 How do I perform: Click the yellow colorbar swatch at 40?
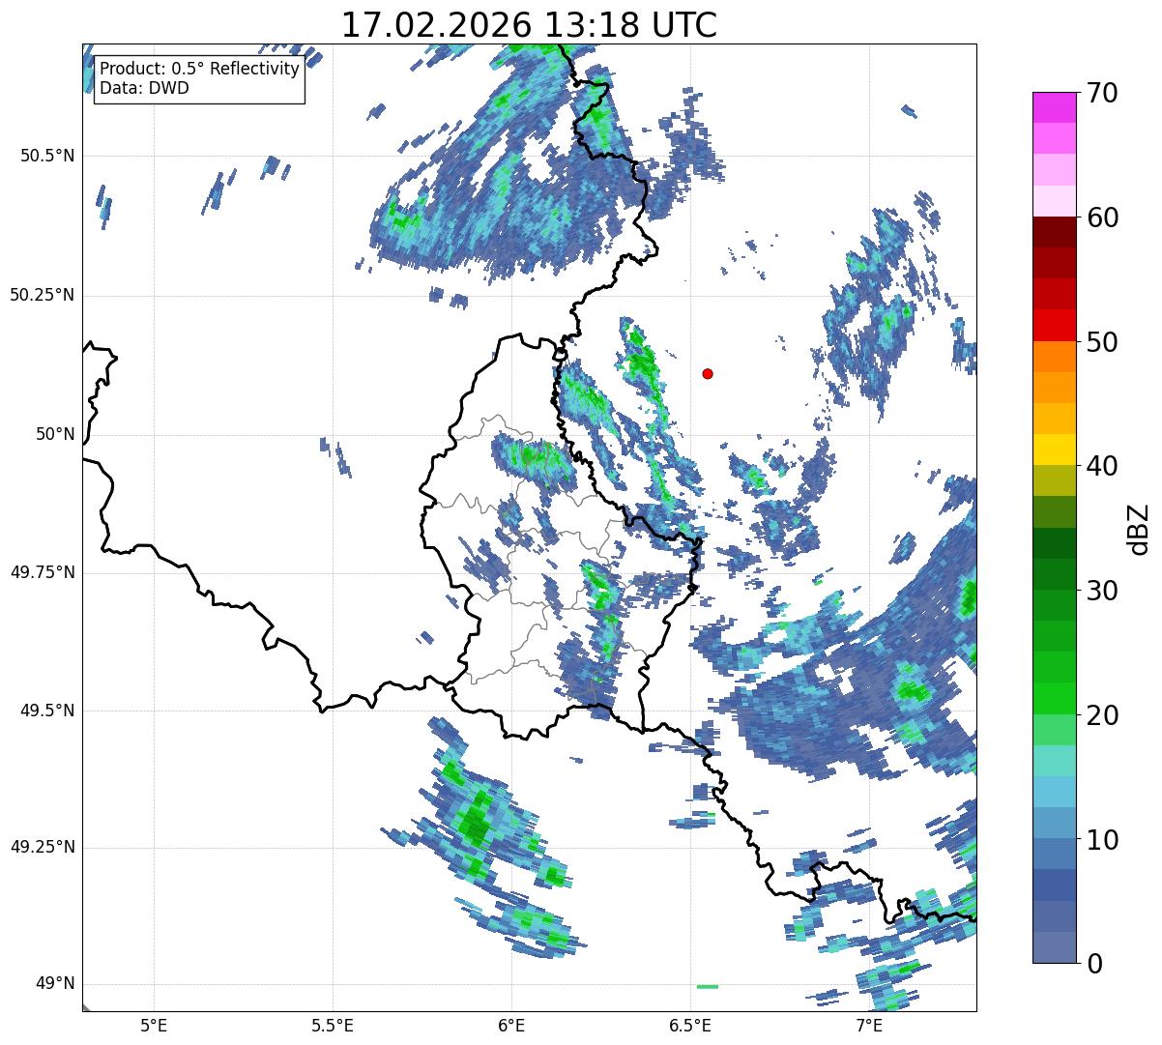coord(1054,450)
